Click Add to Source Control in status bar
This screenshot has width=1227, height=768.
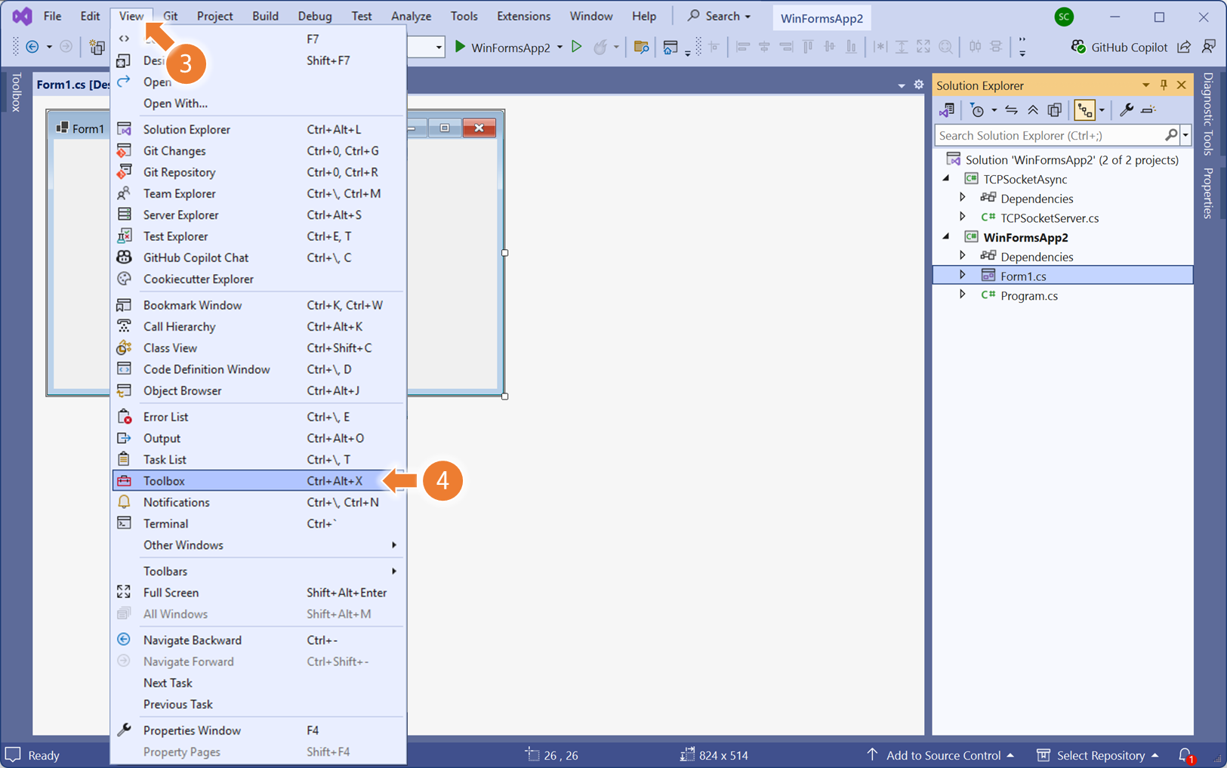940,755
